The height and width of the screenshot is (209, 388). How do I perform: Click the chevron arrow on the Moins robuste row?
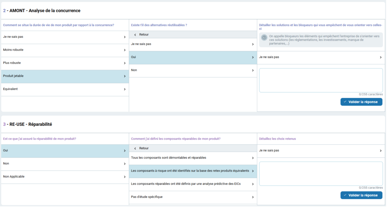pos(125,50)
